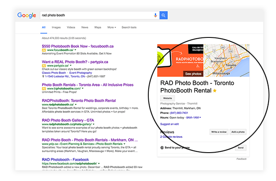Expand arrow next to radphotobooth.ca/photo-gallery/
Screen dimensions: 276x181
pyautogui.click(x=94, y=124)
